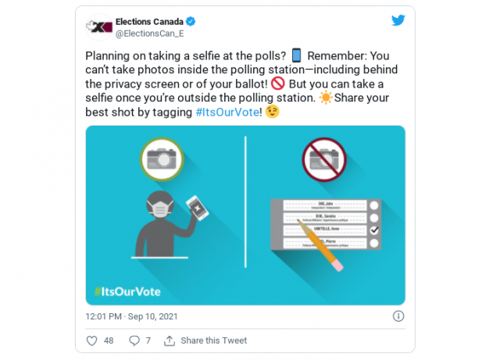Click the Share this Tweet text
The image size is (500, 360).
click(213, 340)
